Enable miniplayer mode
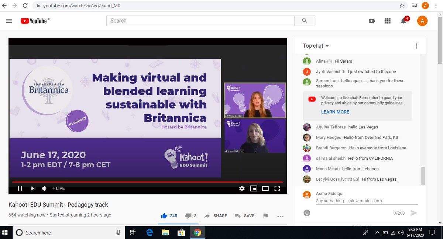The width and height of the screenshot is (443, 239). [254, 188]
